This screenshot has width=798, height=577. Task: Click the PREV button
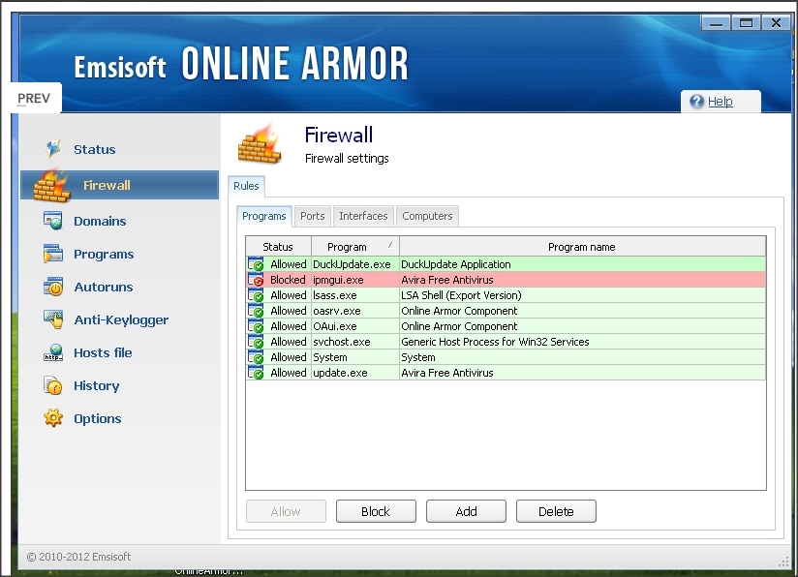(x=34, y=98)
